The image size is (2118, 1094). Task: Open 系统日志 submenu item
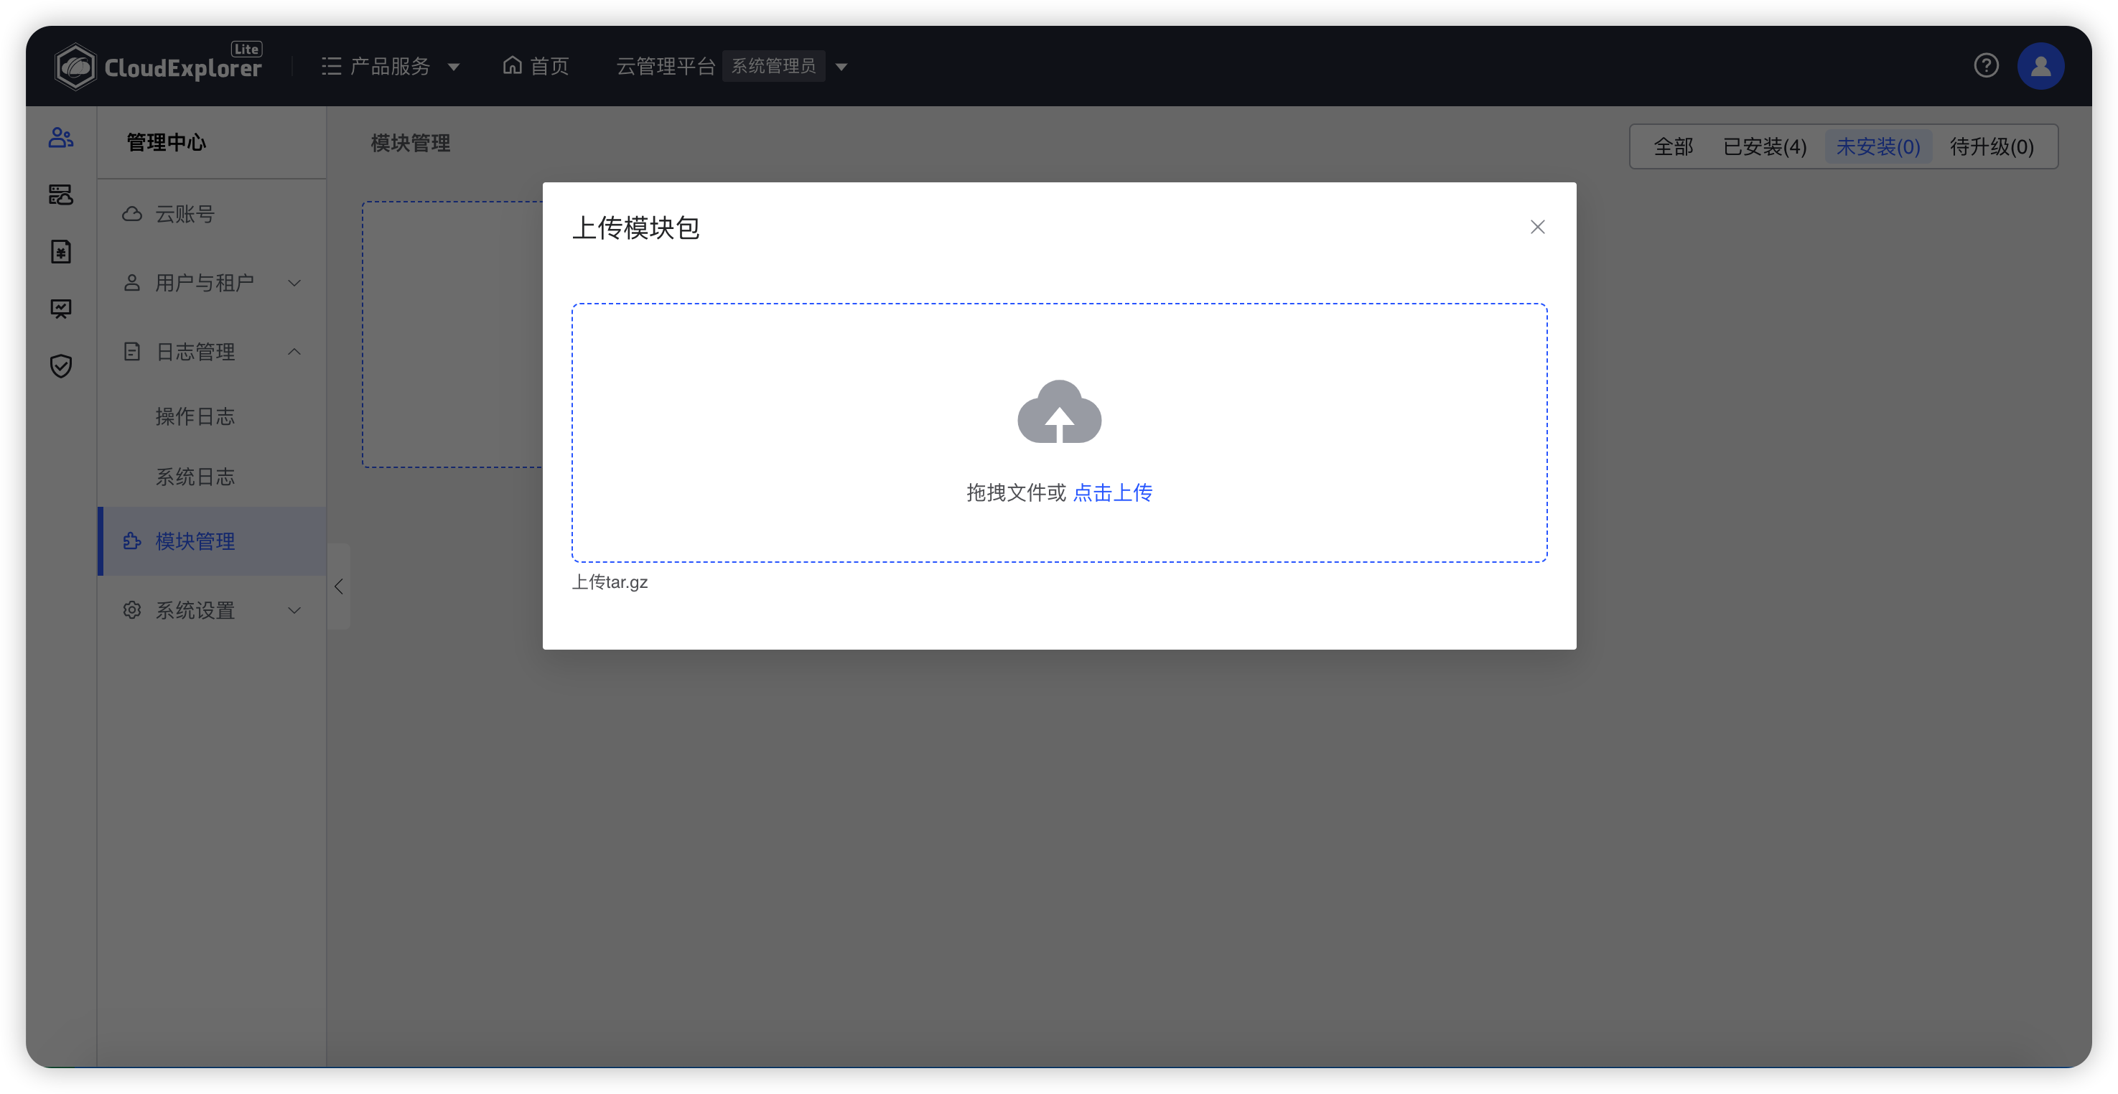[x=212, y=477]
